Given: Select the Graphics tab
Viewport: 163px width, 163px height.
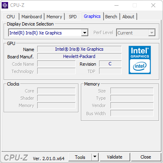Looking at the screenshot, I should [92, 16].
